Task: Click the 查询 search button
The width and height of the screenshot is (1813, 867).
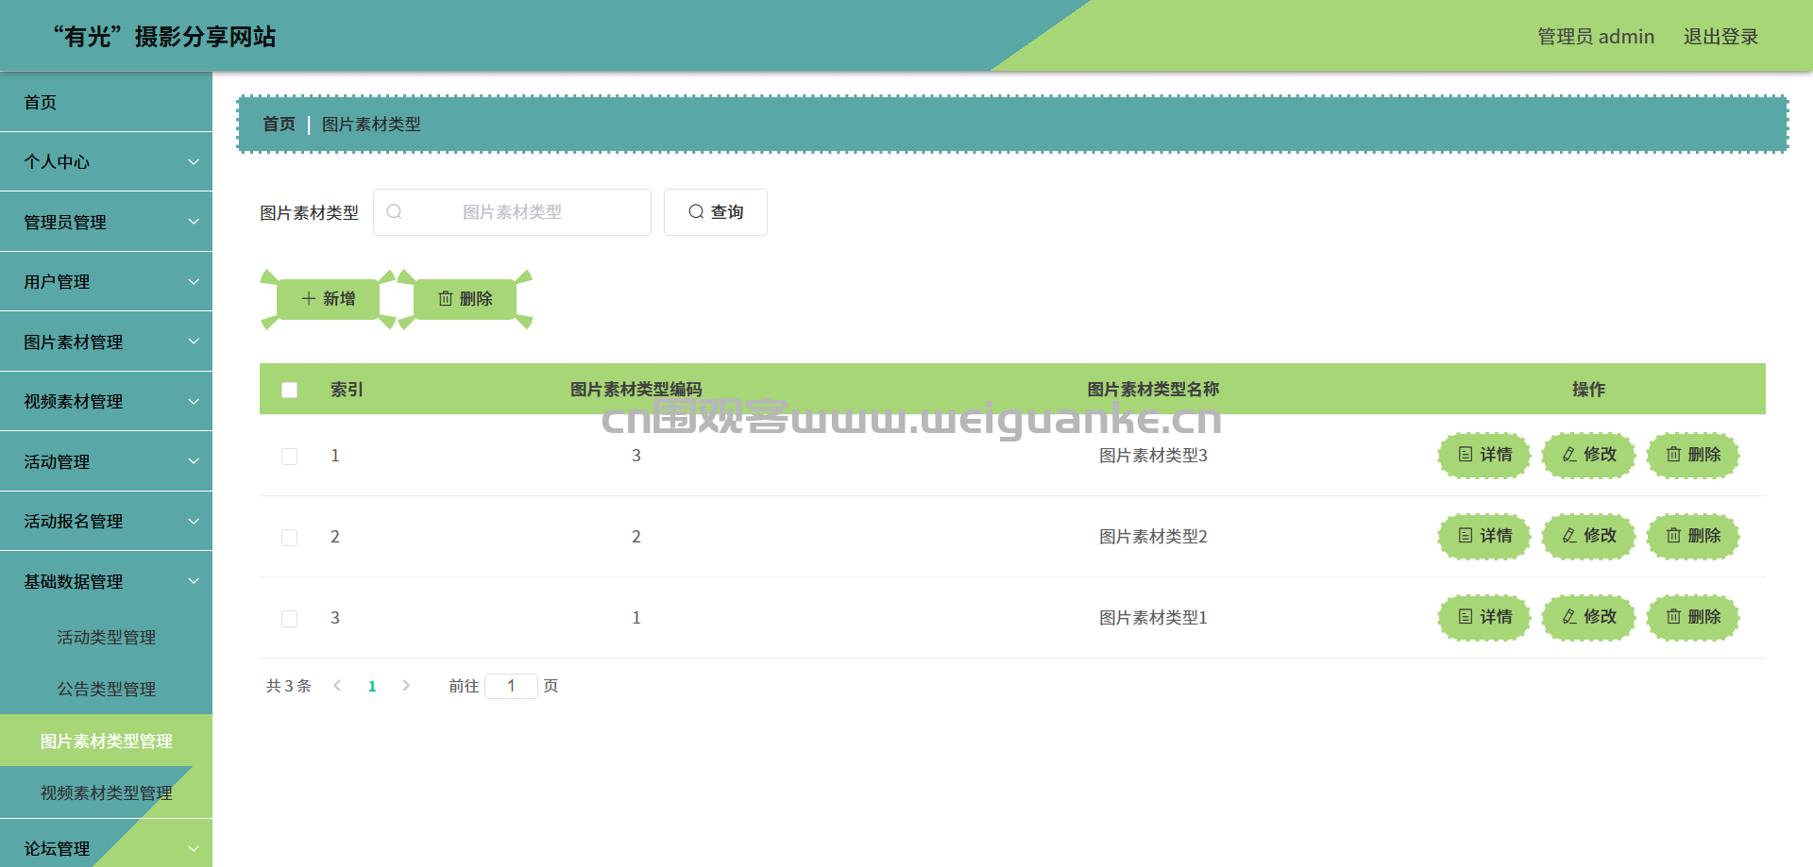Action: coord(716,212)
